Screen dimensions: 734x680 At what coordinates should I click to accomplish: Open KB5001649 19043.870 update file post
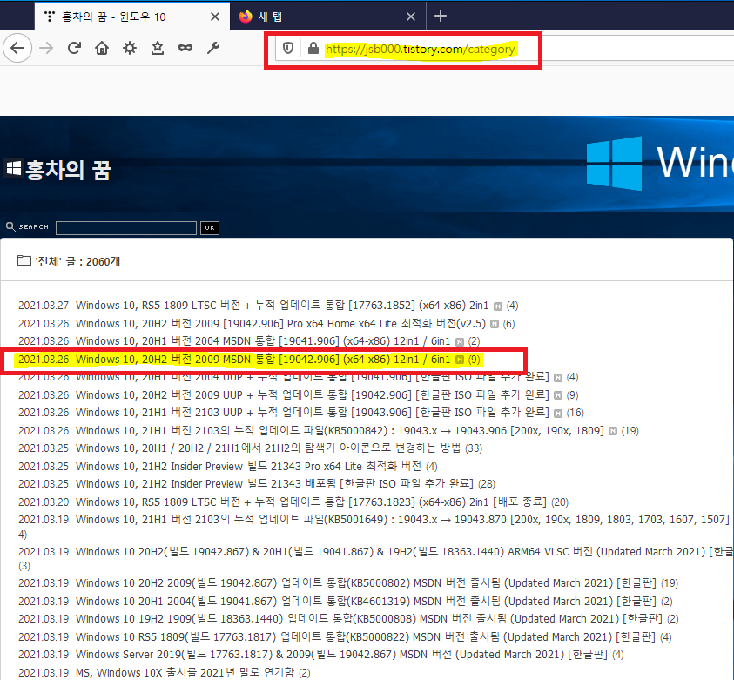(402, 520)
